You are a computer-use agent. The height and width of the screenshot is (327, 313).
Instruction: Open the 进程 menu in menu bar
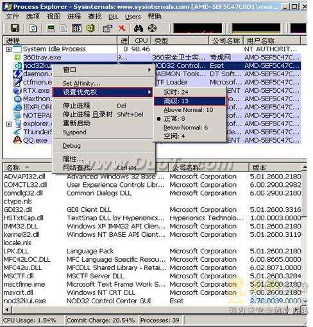[74, 17]
